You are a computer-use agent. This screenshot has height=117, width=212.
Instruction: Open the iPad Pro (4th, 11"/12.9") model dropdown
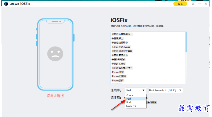[x=166, y=91]
